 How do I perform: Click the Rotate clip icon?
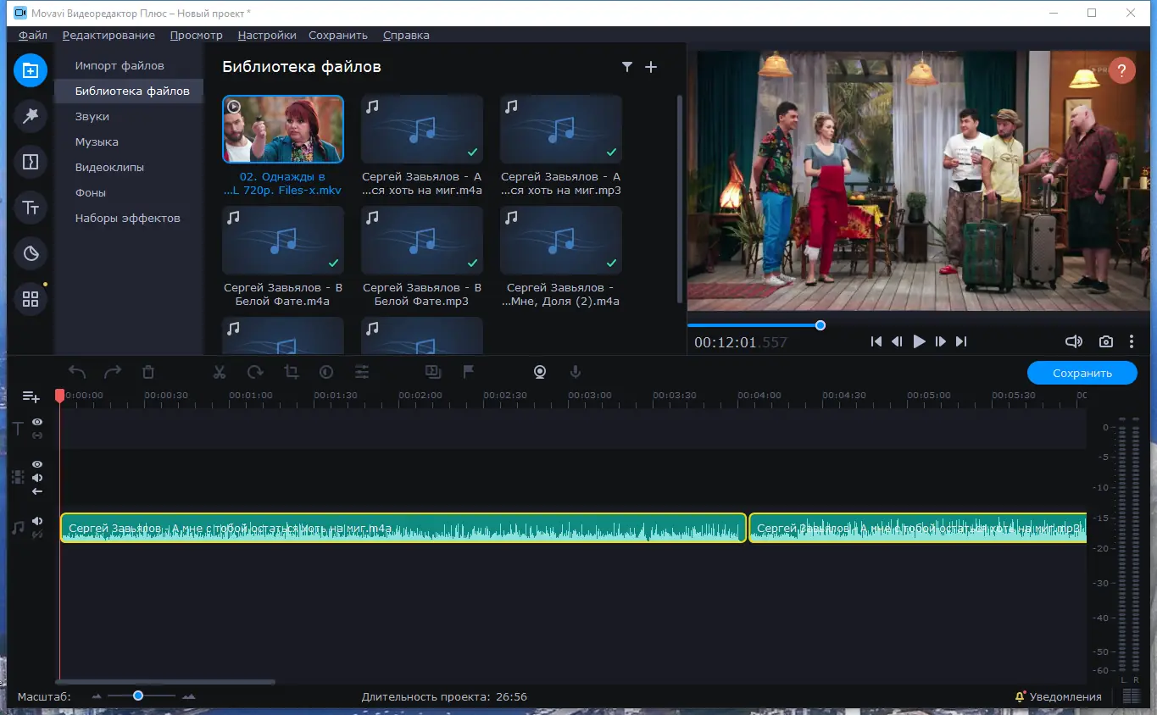pyautogui.click(x=254, y=371)
